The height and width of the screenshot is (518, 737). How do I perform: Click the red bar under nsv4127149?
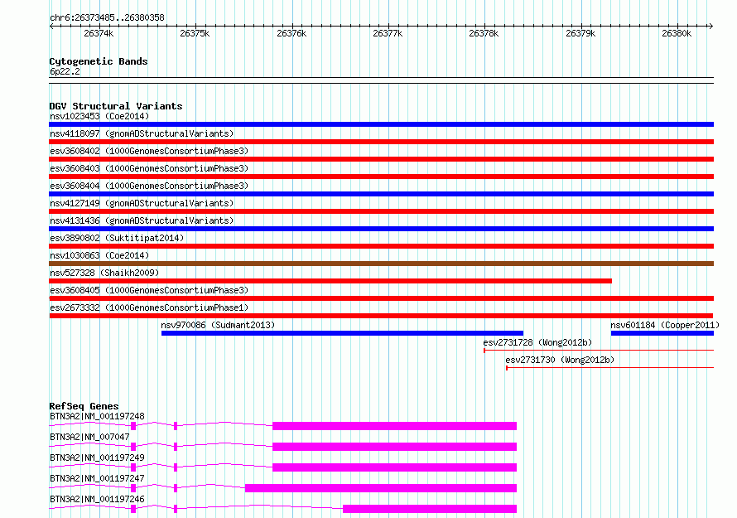381,211
